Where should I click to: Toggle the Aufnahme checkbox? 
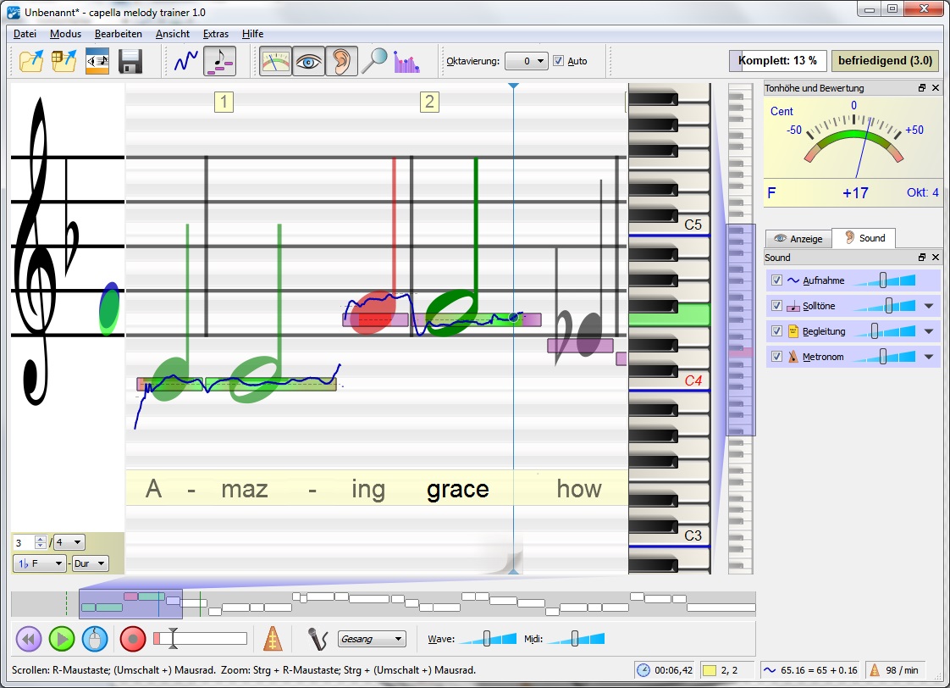click(x=776, y=280)
